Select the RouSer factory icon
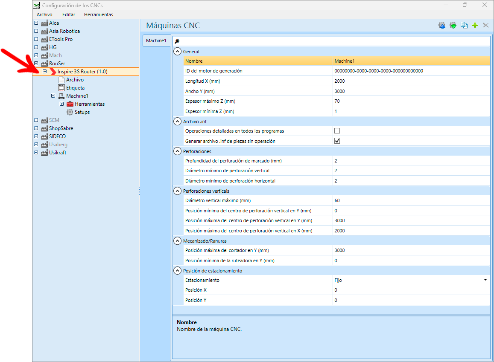Screen dimensions: 494x362 pos(44,64)
